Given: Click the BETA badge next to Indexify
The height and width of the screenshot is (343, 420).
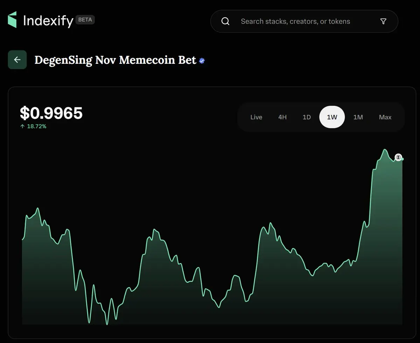Looking at the screenshot, I should coord(85,20).
